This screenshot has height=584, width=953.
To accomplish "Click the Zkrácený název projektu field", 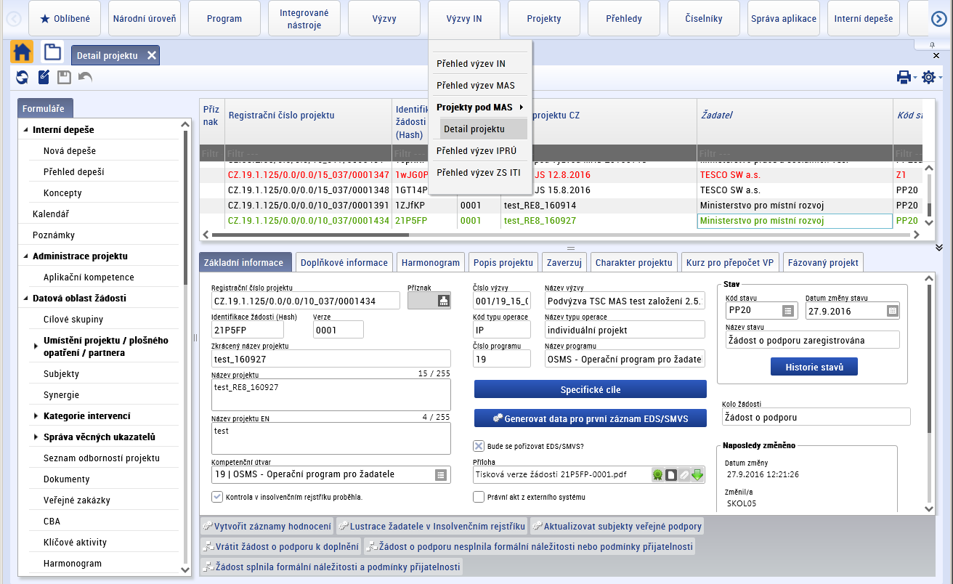I will (331, 359).
